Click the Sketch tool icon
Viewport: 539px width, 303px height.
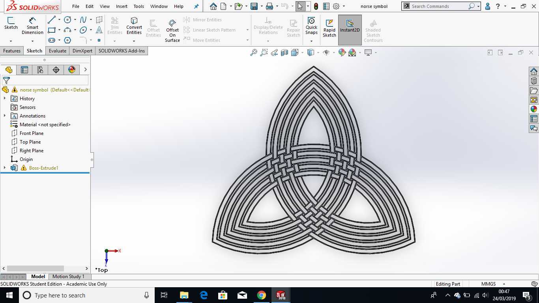(11, 23)
